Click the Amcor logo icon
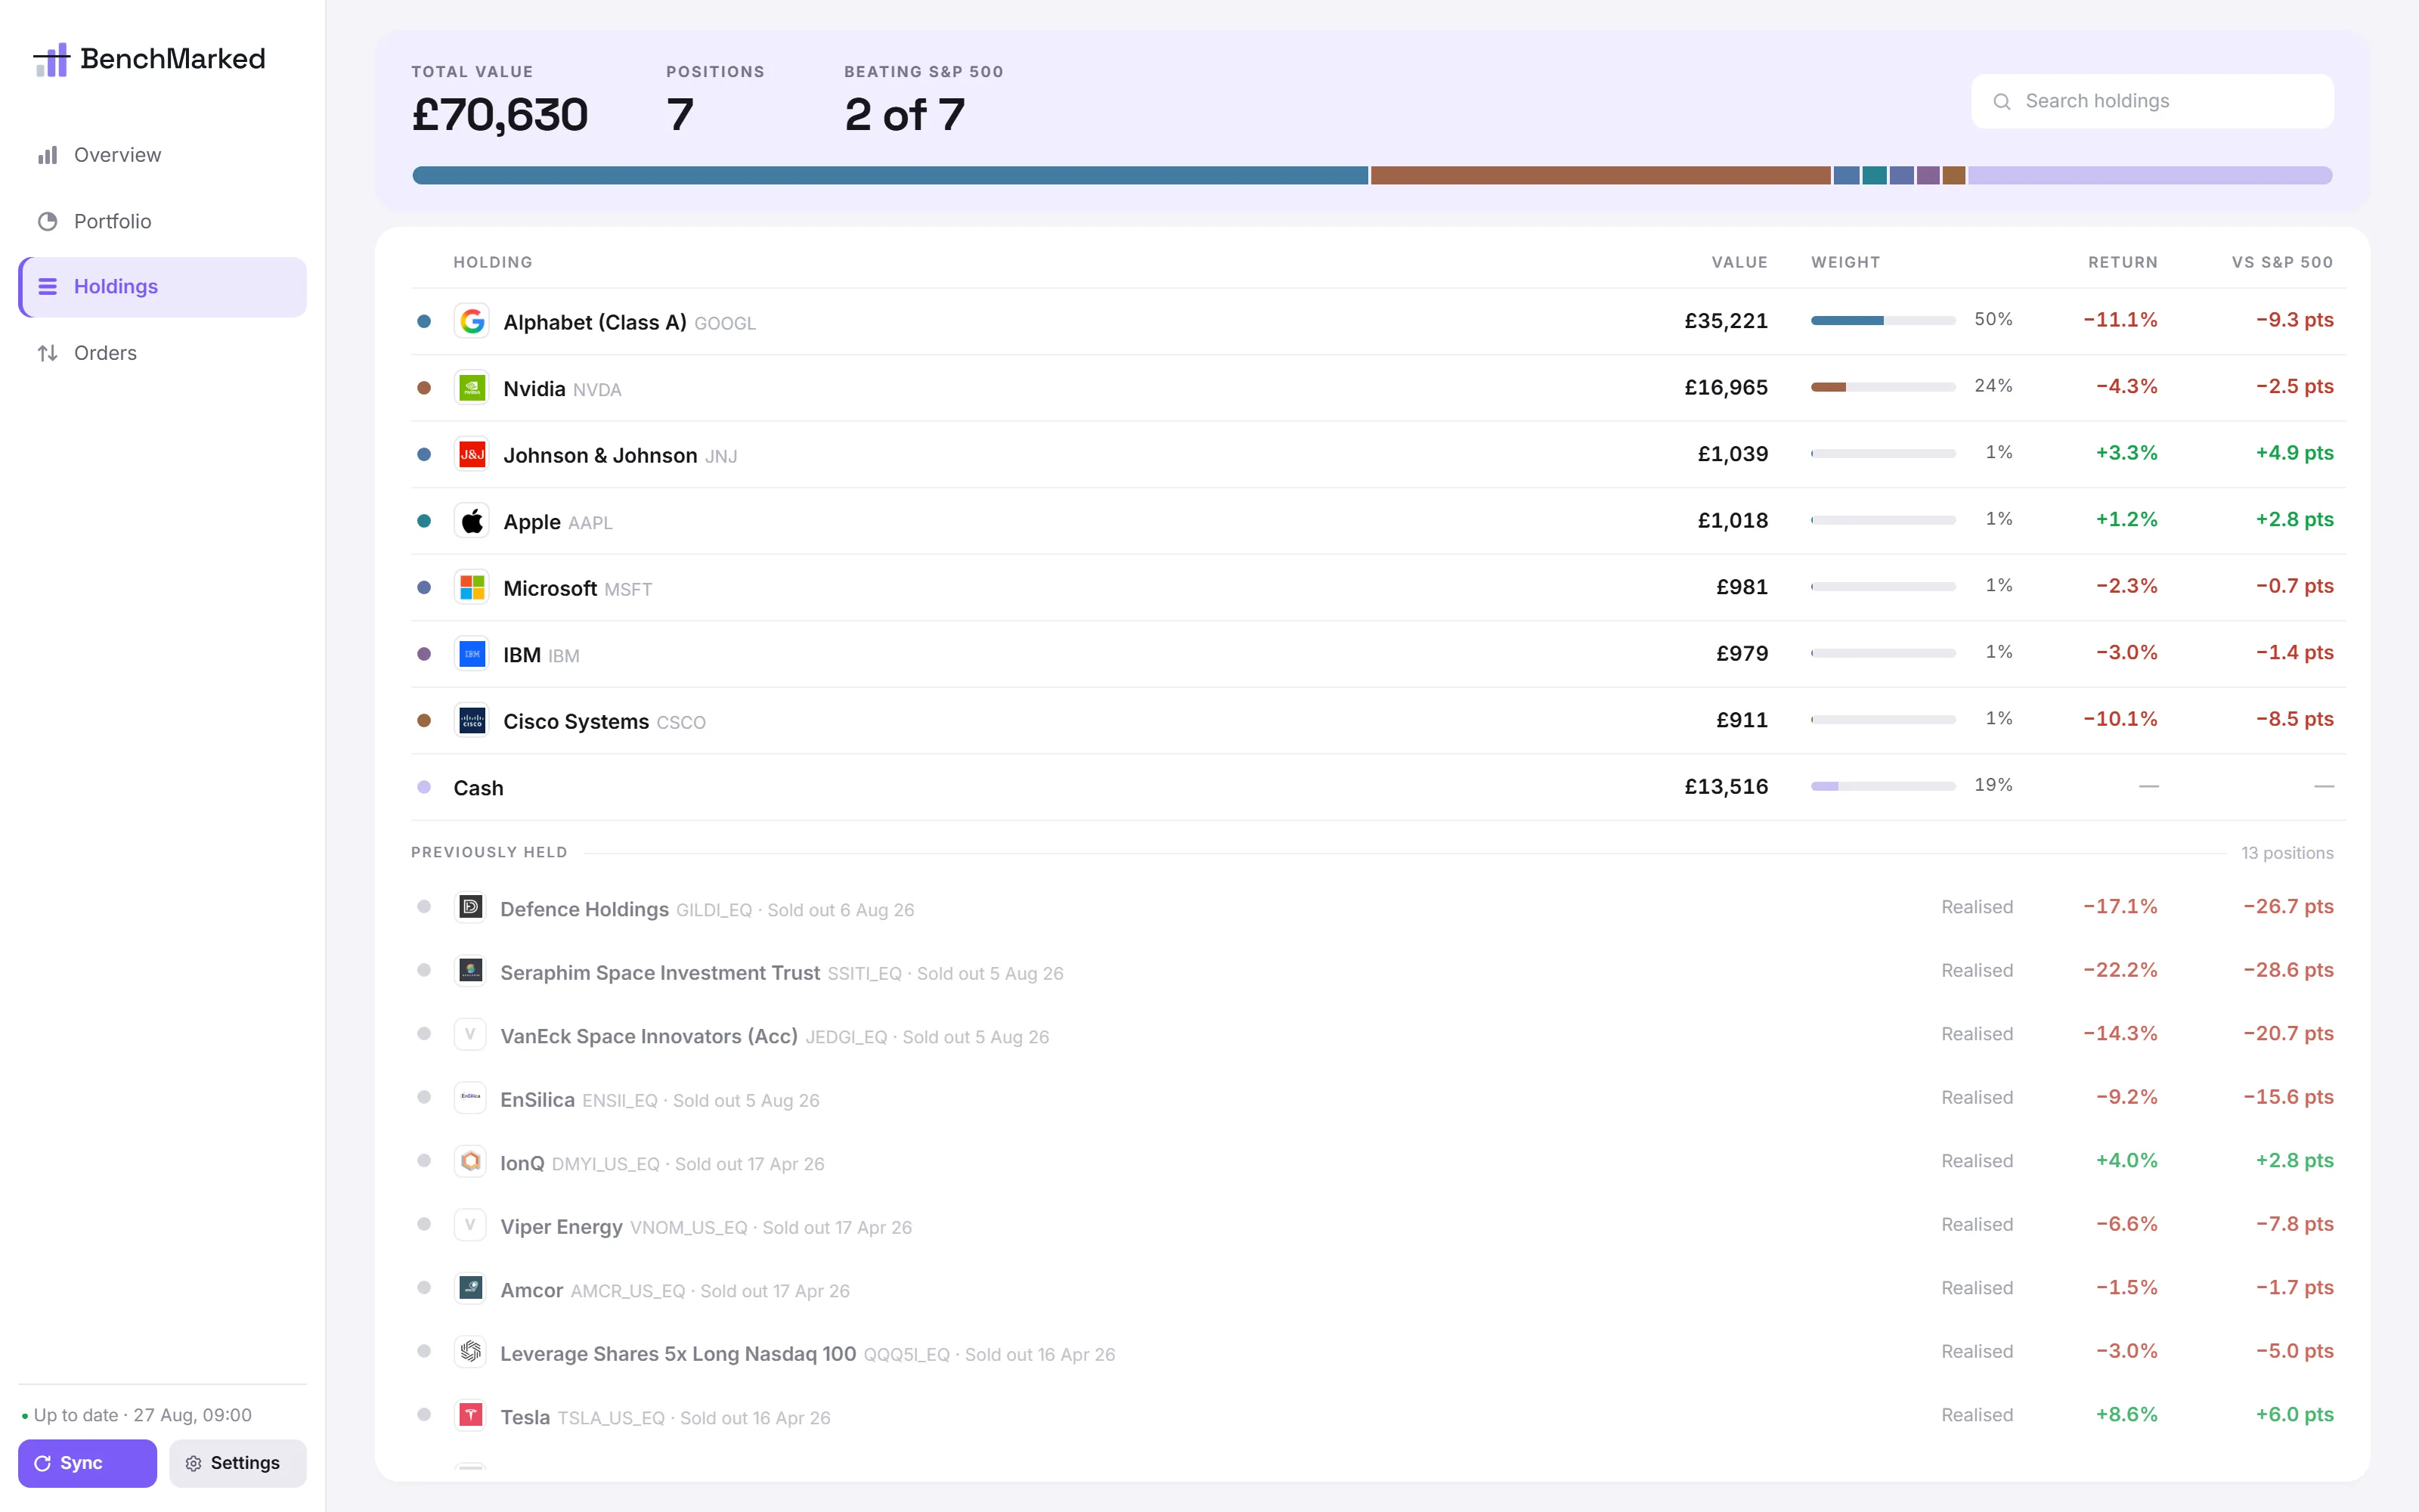The width and height of the screenshot is (2419, 1512). 471,1288
